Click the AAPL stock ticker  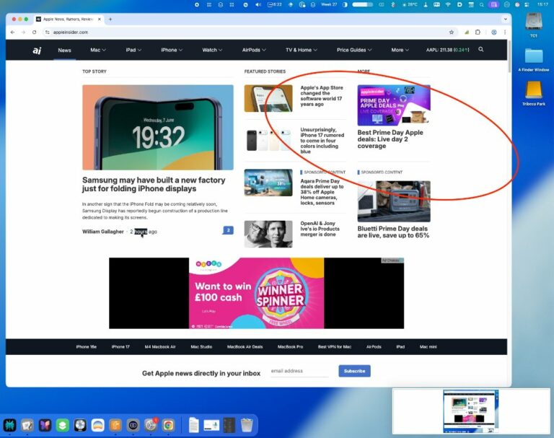coord(447,50)
